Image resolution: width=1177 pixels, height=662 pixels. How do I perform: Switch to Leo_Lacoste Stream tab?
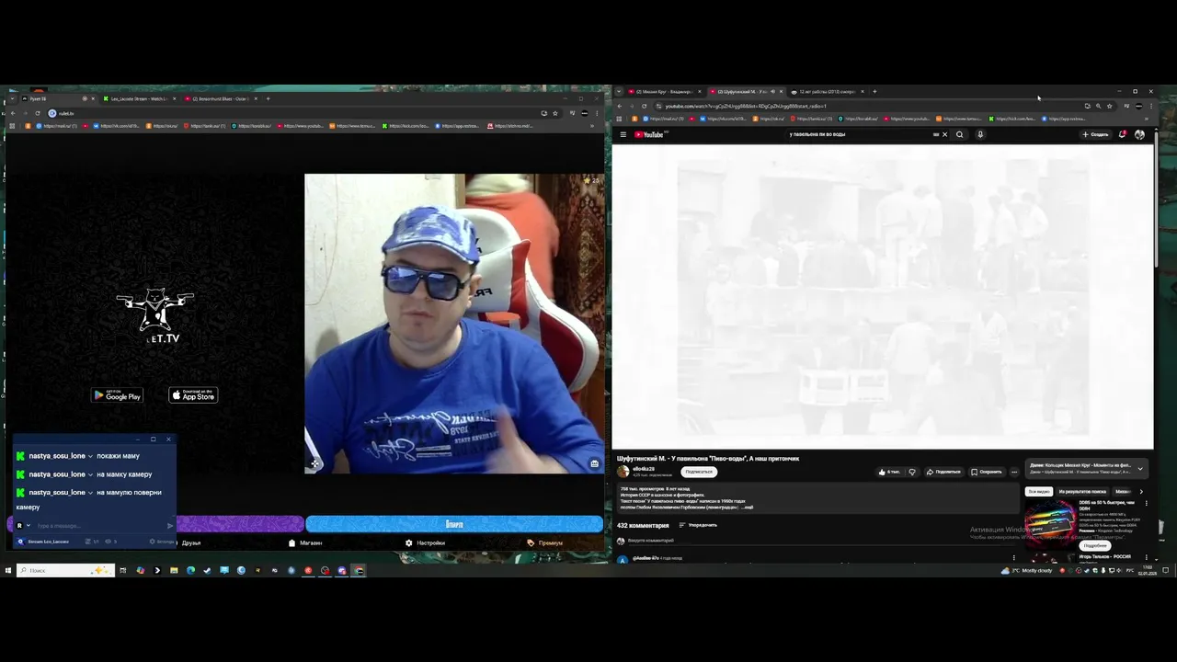click(x=138, y=98)
